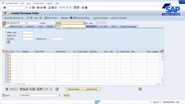Click the Collective No. input field

(57, 39)
